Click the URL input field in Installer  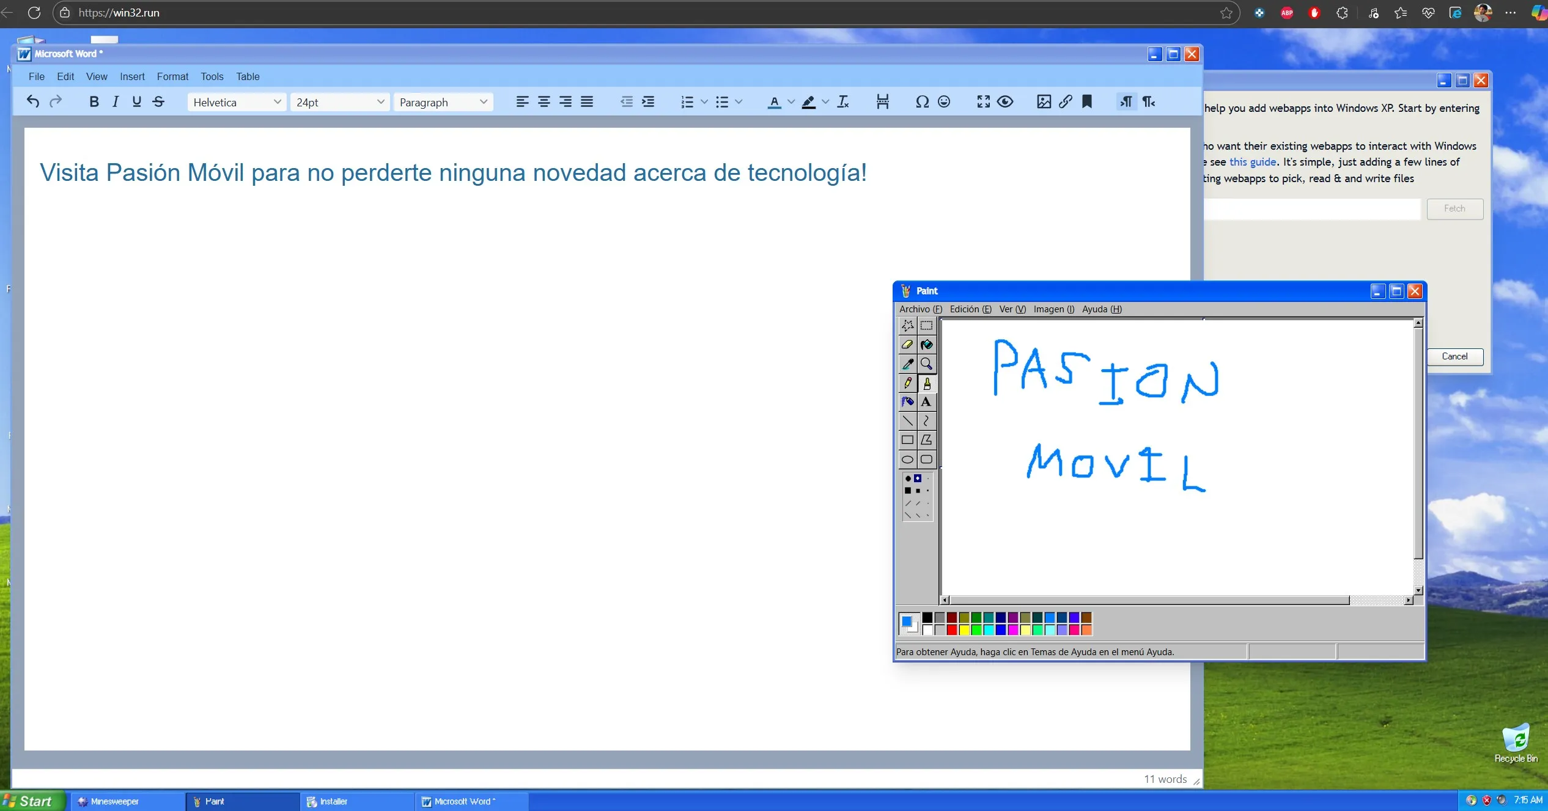(1312, 208)
